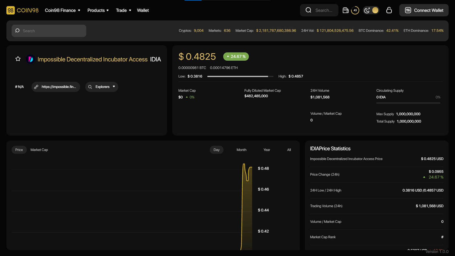The width and height of the screenshot is (455, 256).
Task: Click the circular 43 gas indicator
Action: pos(355,10)
